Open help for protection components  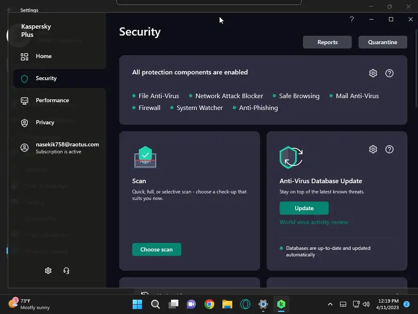(x=389, y=73)
